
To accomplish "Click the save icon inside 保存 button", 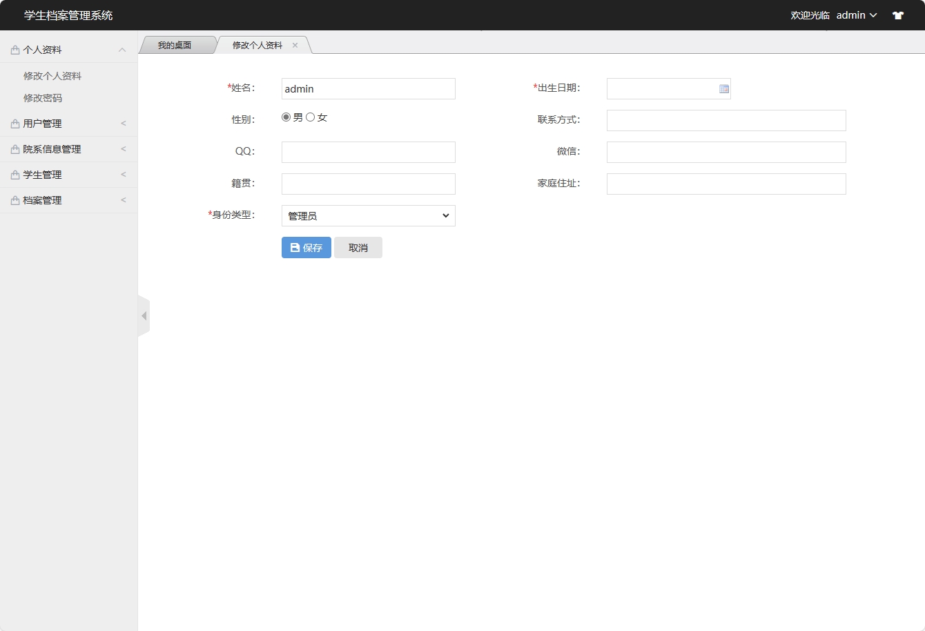I will point(295,247).
